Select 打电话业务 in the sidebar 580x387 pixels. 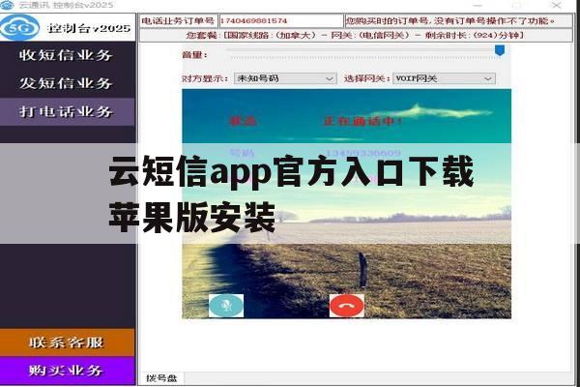pyautogui.click(x=68, y=111)
